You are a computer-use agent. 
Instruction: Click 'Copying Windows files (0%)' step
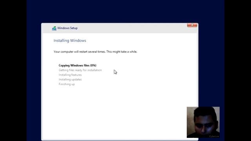[x=78, y=65]
